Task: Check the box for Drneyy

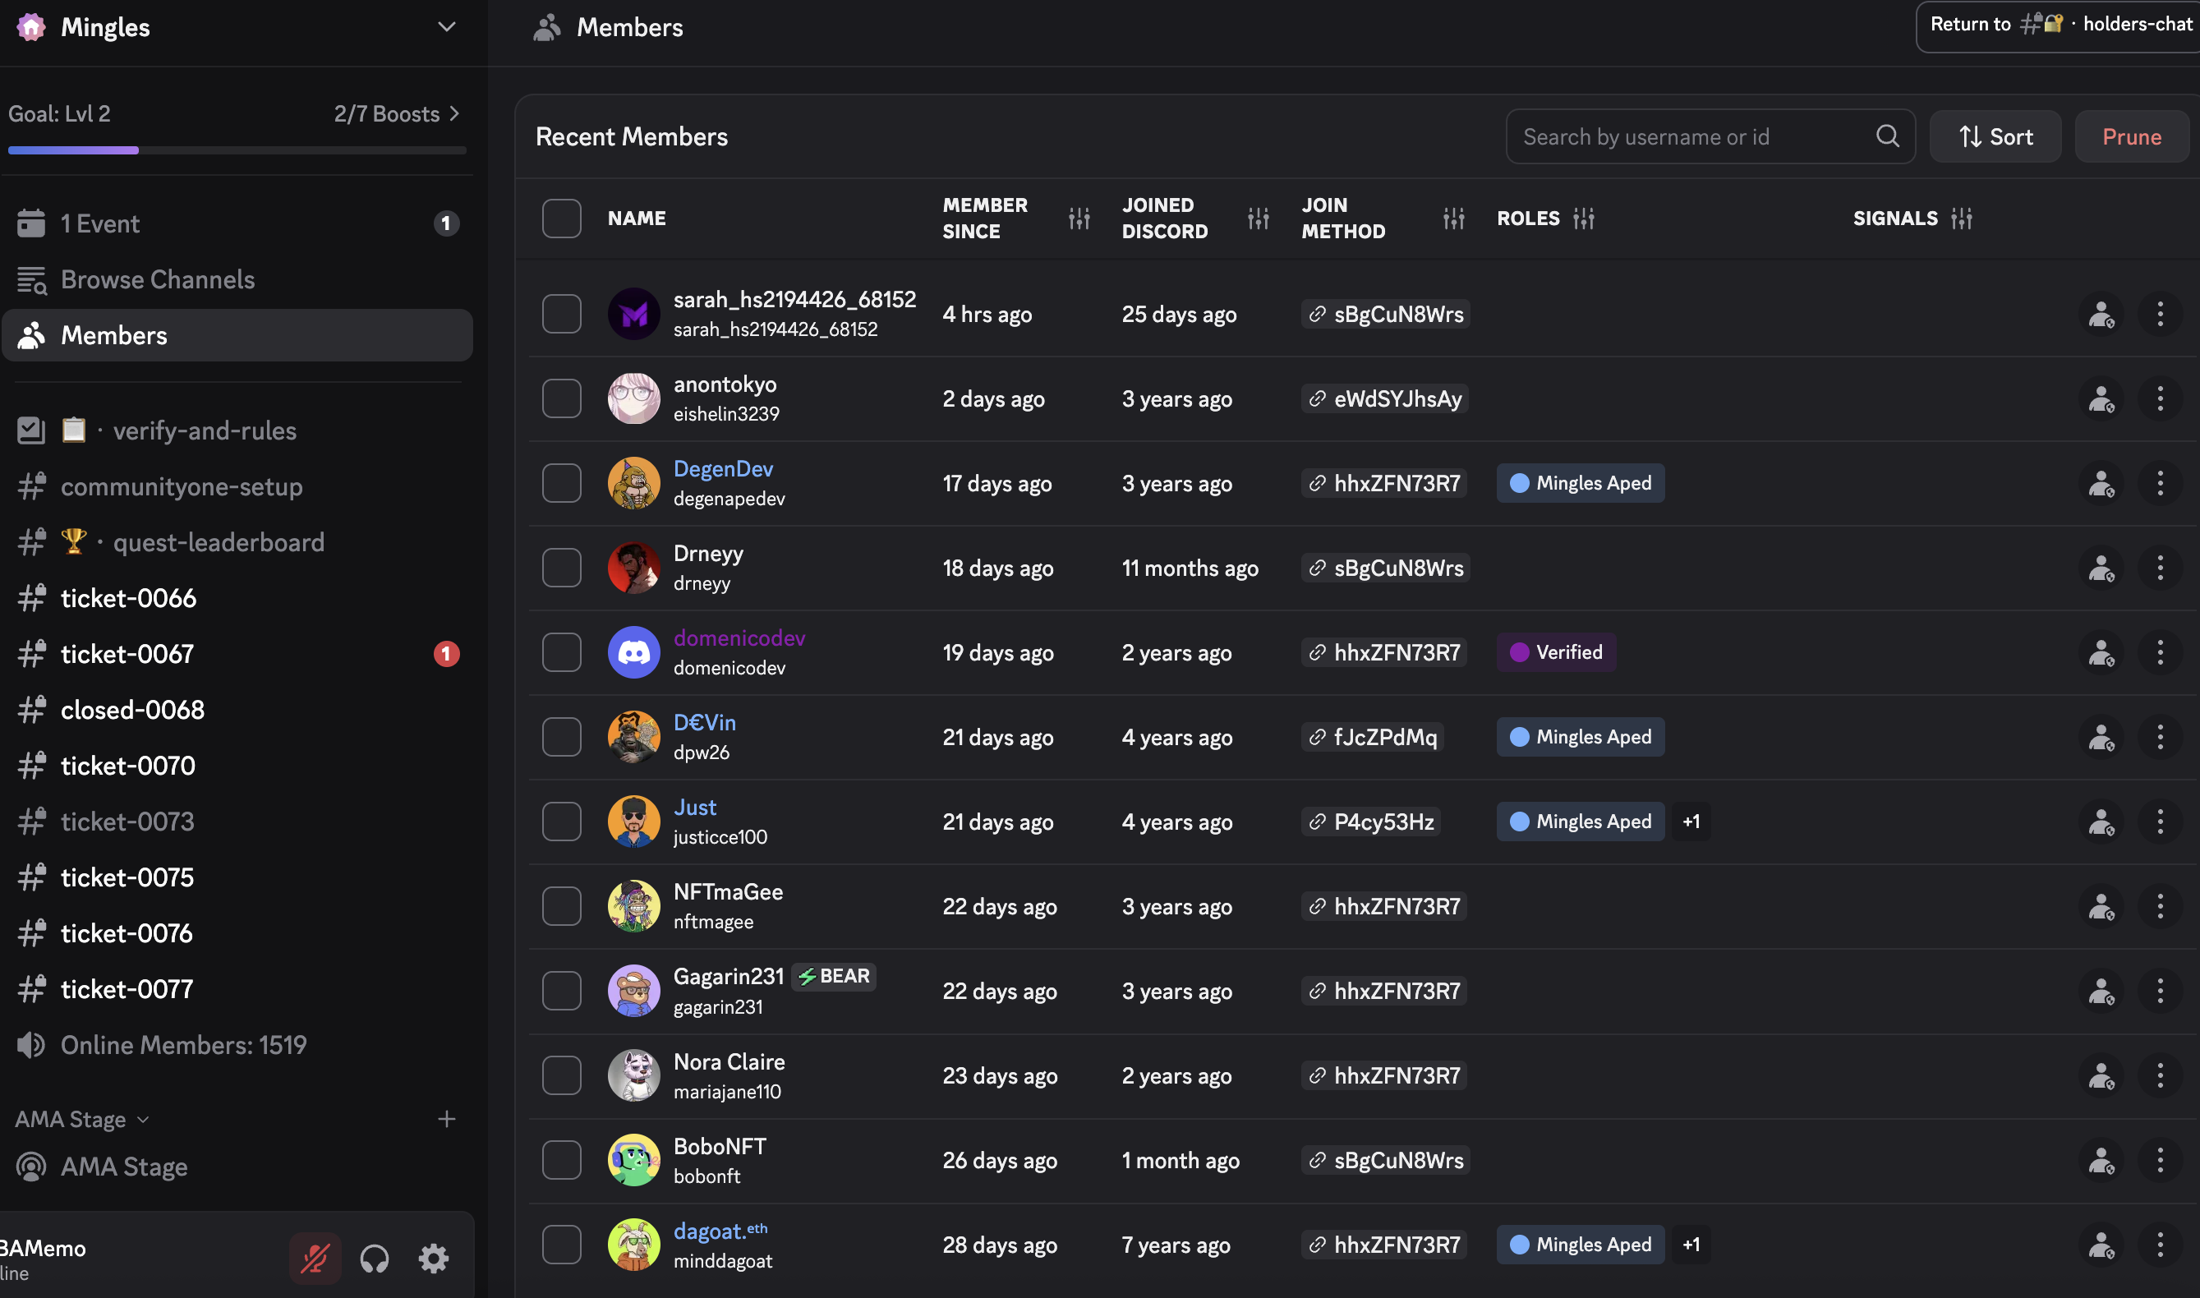Action: (x=561, y=568)
